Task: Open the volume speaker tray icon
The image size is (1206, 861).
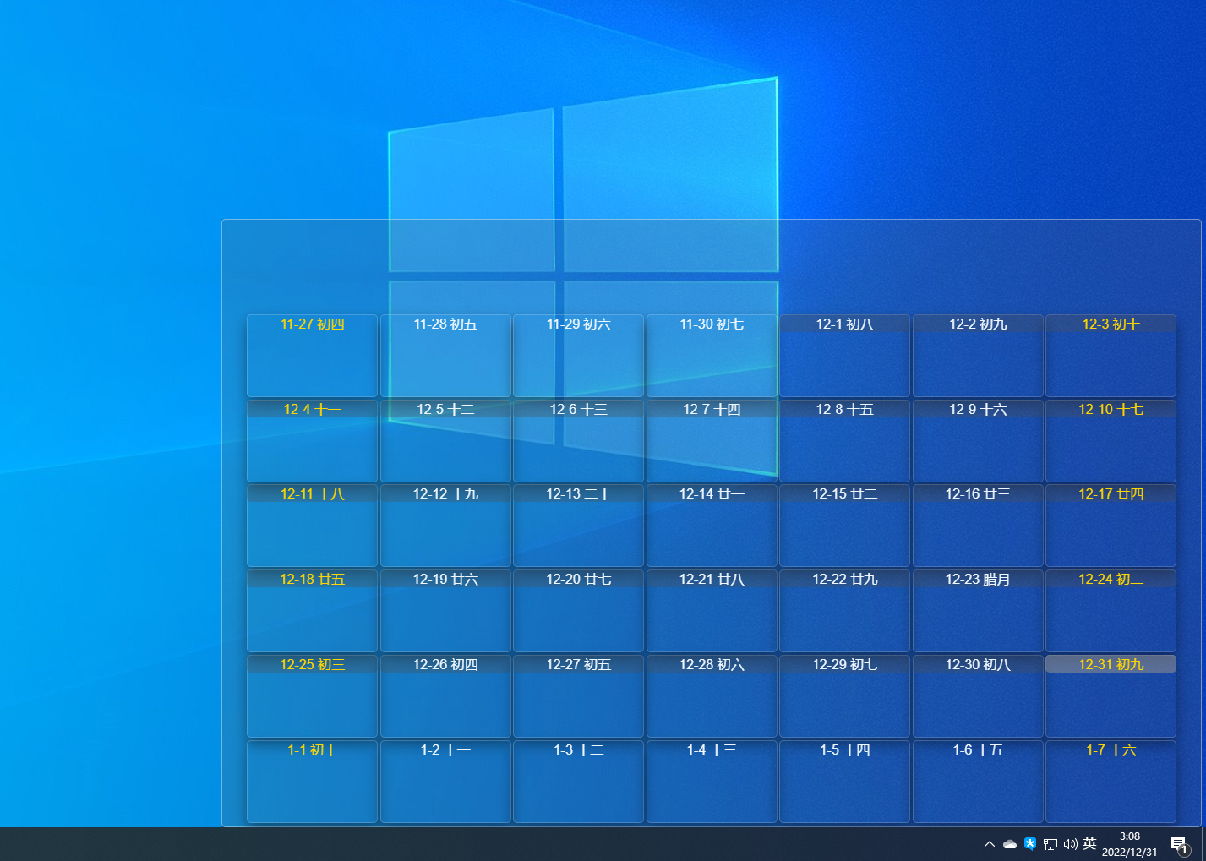Action: (x=1071, y=844)
